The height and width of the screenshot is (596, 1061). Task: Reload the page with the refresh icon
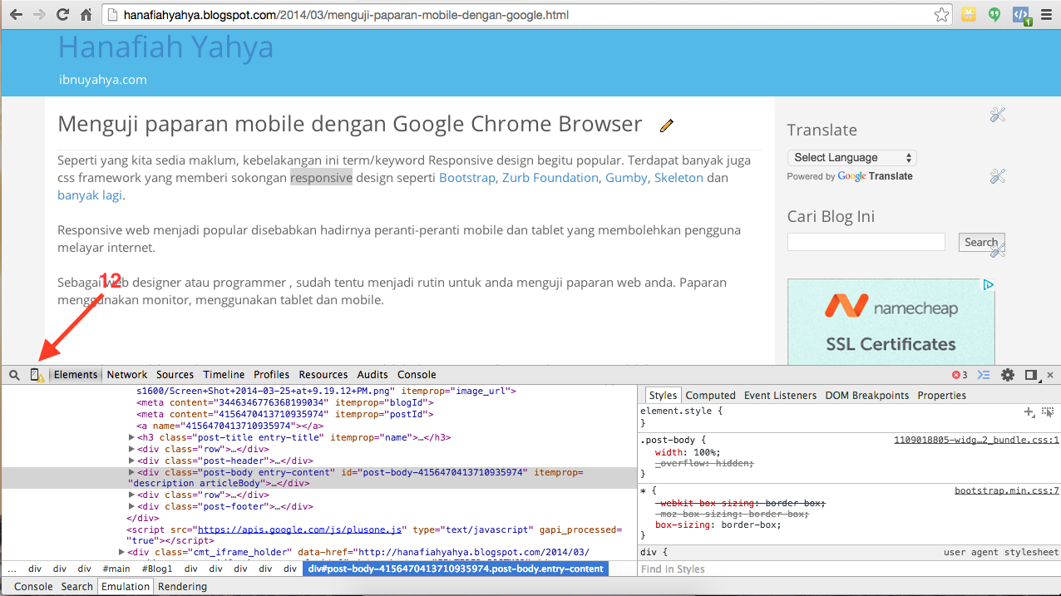point(62,15)
